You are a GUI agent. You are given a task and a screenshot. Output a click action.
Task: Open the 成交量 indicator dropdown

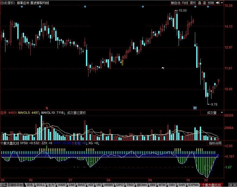tap(212, 113)
